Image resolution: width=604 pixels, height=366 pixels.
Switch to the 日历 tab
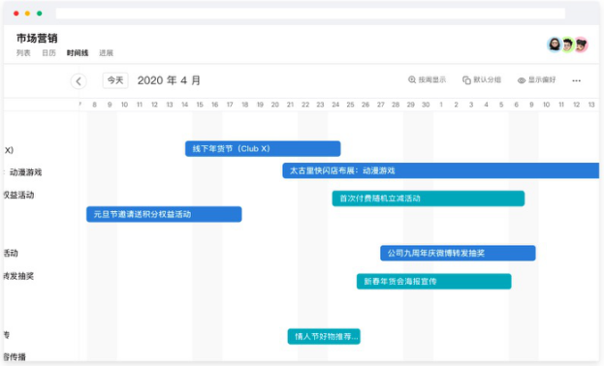coord(48,52)
